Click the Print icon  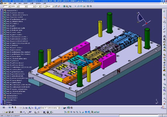pos(12,112)
